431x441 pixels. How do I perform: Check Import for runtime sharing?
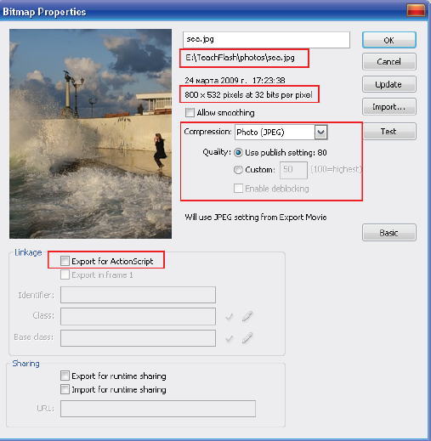pyautogui.click(x=65, y=389)
